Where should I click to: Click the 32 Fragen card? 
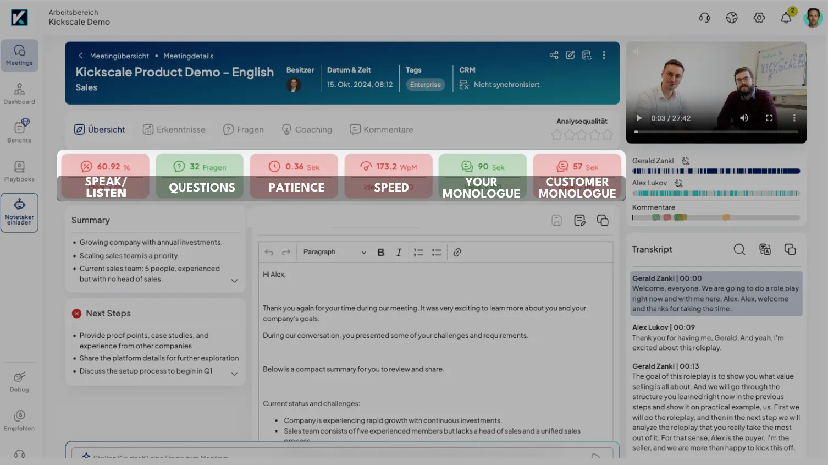click(x=200, y=176)
